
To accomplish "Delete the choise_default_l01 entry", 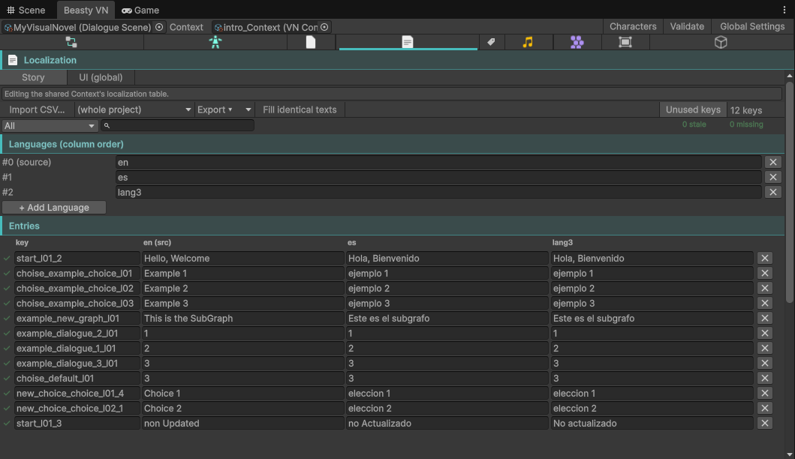I will tap(764, 378).
